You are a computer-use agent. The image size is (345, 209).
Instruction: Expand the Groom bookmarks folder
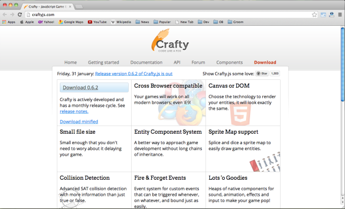(x=235, y=22)
